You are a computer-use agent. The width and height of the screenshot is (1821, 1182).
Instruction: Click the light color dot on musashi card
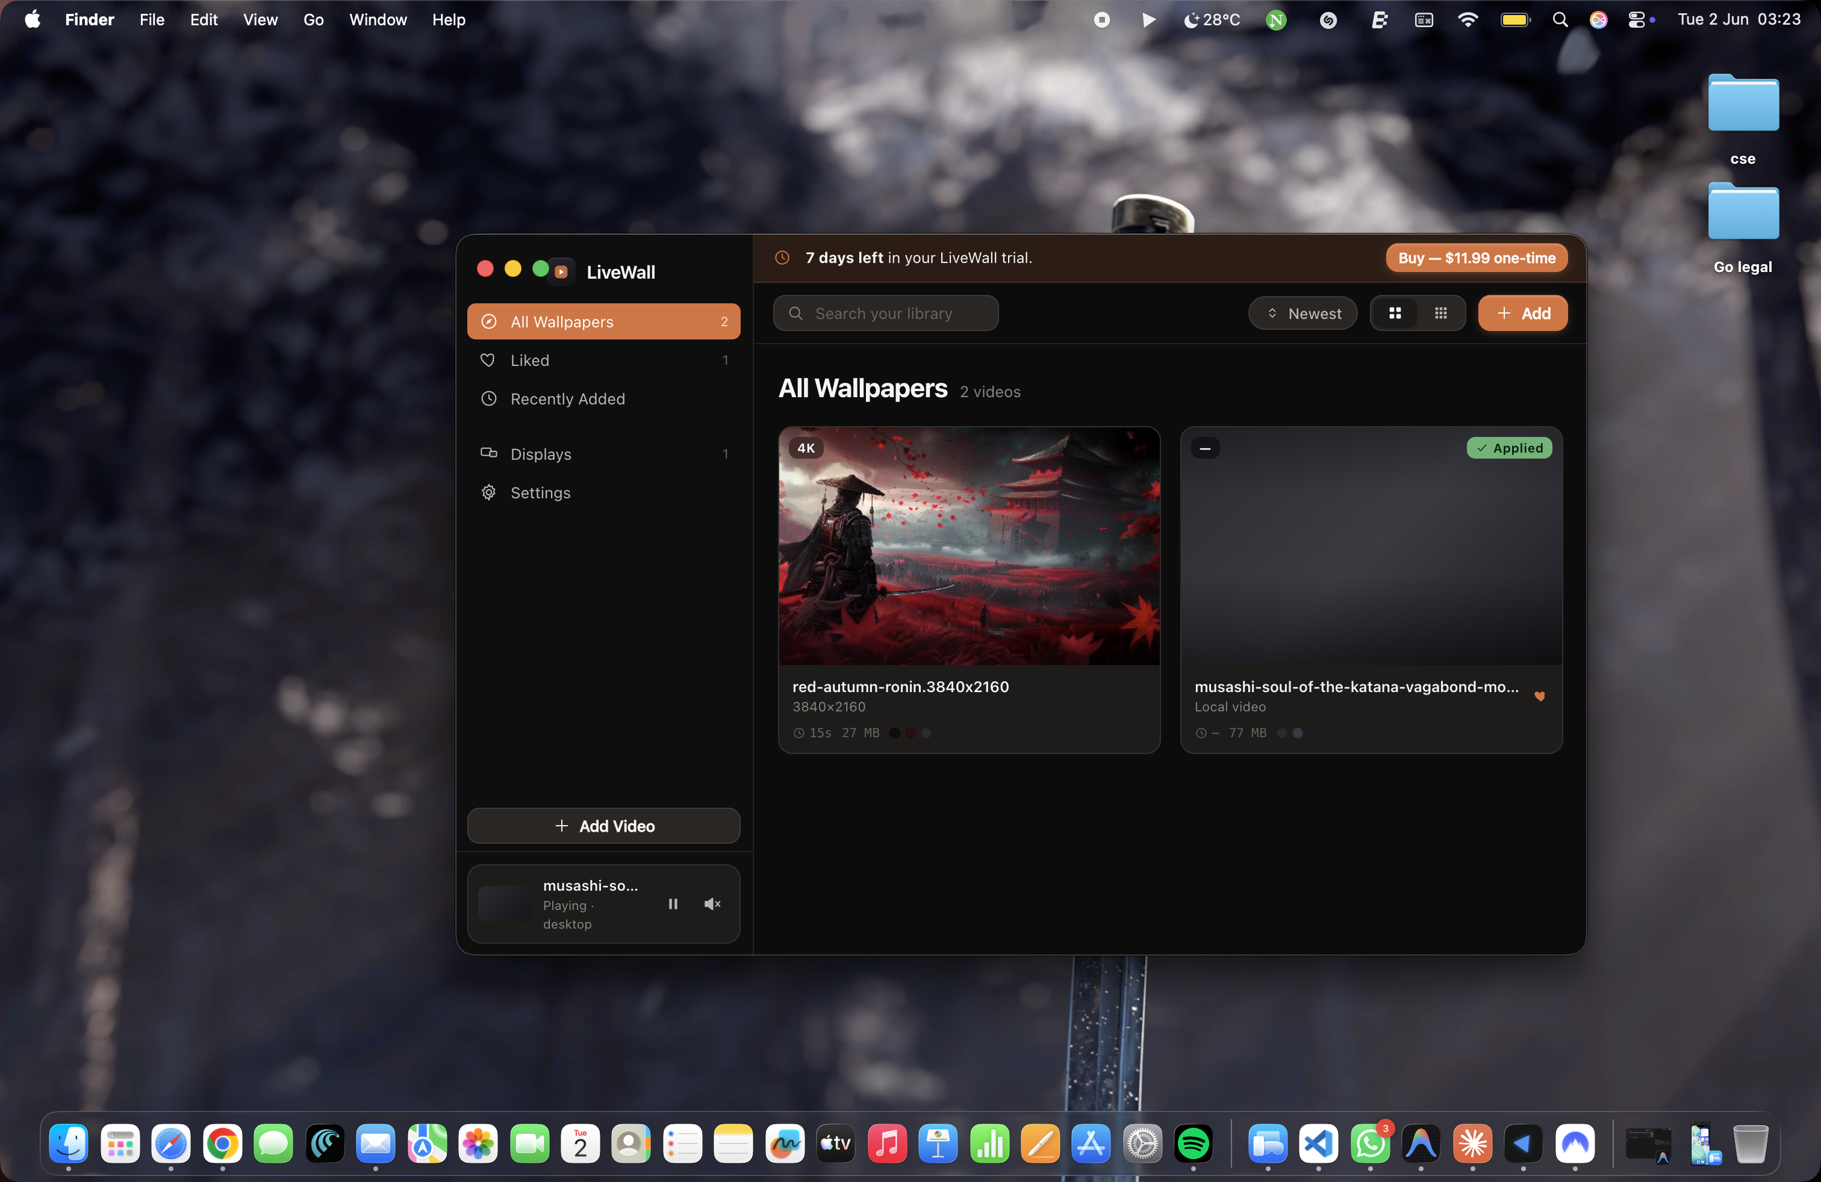point(1297,733)
